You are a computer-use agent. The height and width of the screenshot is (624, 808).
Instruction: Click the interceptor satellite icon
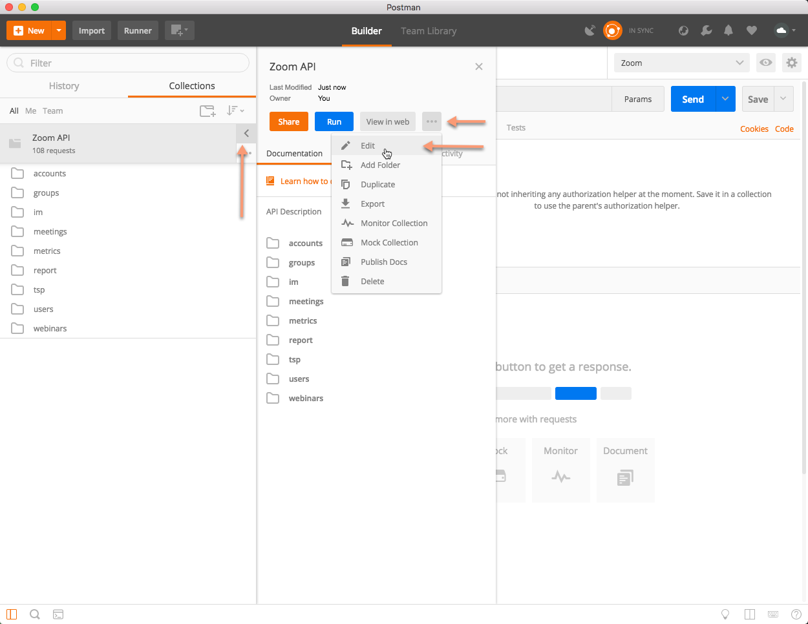(590, 30)
